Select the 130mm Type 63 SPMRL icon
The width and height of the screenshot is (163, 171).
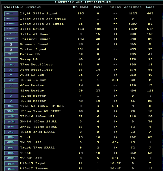[11, 111]
